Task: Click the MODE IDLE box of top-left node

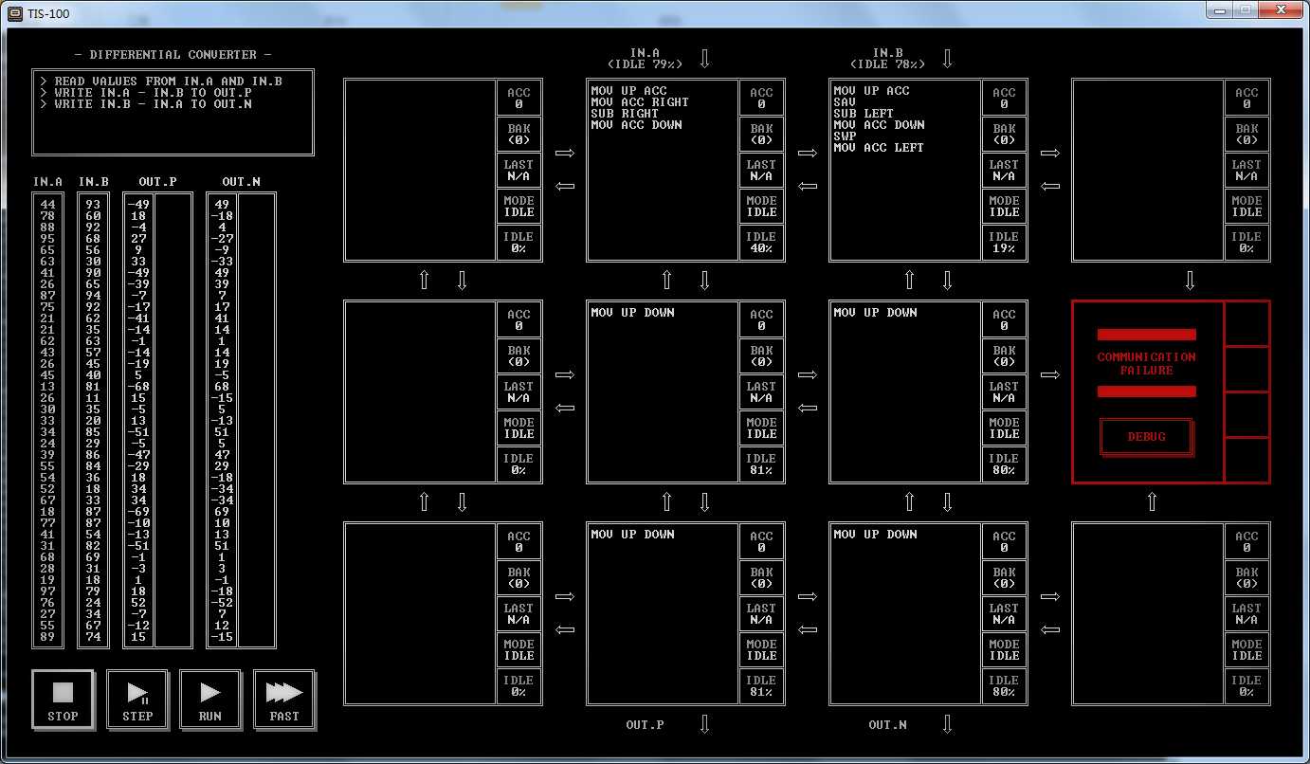Action: 519,207
